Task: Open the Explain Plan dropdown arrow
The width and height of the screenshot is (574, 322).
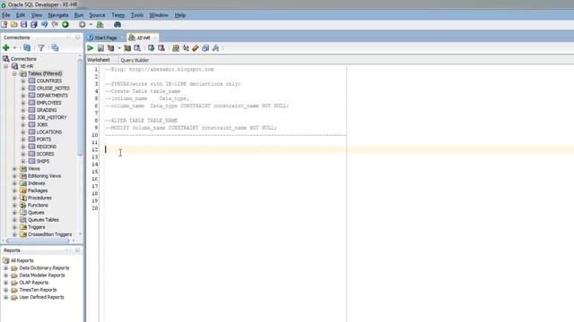Action: tap(119, 48)
